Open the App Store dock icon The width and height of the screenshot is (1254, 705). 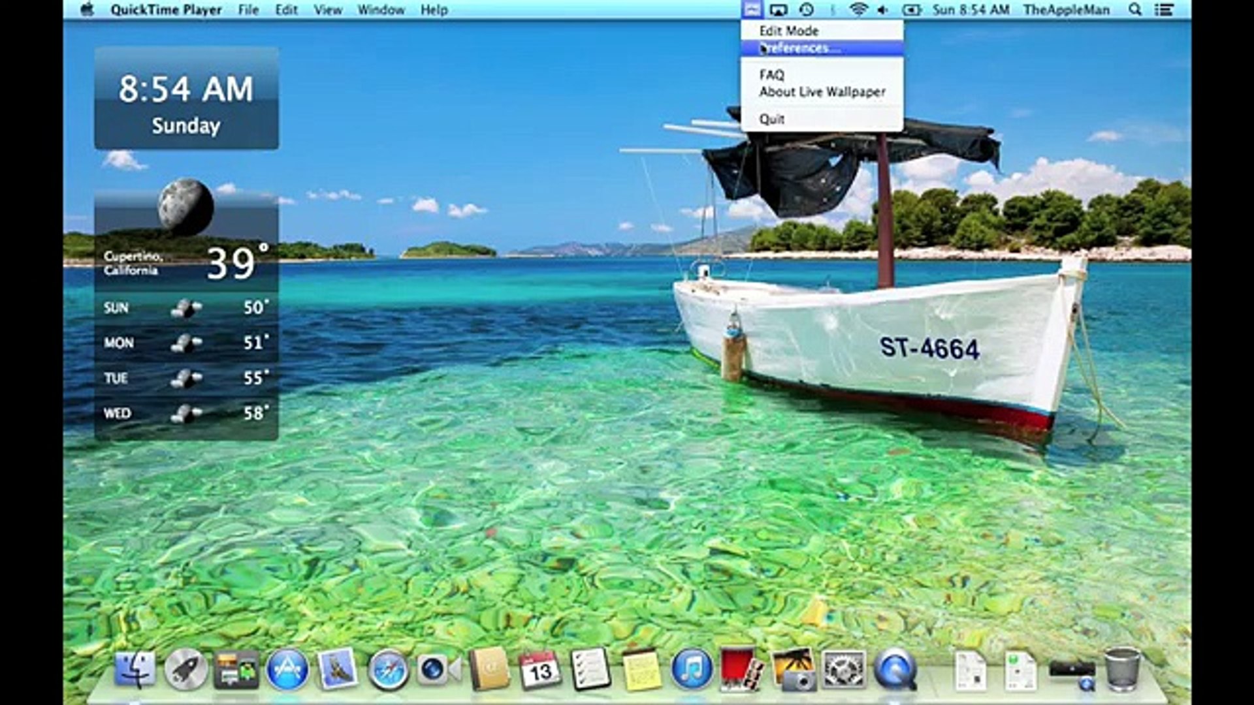tap(287, 670)
